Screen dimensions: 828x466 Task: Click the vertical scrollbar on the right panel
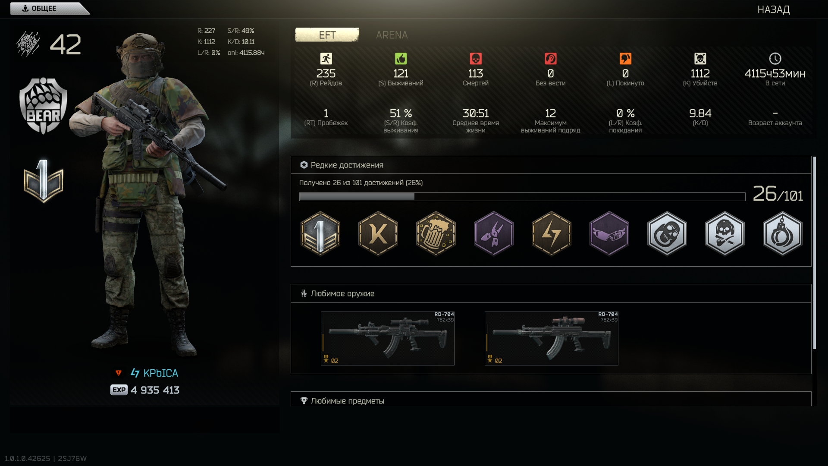click(x=814, y=253)
